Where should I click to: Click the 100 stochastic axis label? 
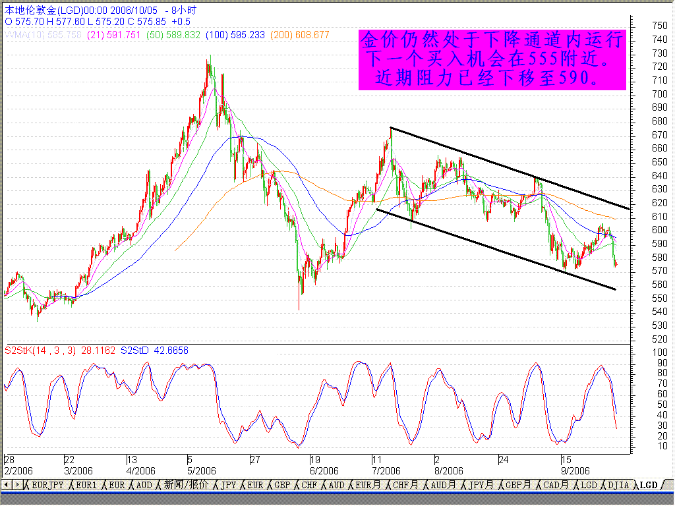click(x=659, y=352)
